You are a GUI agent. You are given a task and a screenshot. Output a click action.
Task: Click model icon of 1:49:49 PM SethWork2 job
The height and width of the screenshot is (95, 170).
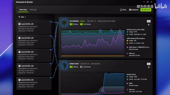[19, 24]
